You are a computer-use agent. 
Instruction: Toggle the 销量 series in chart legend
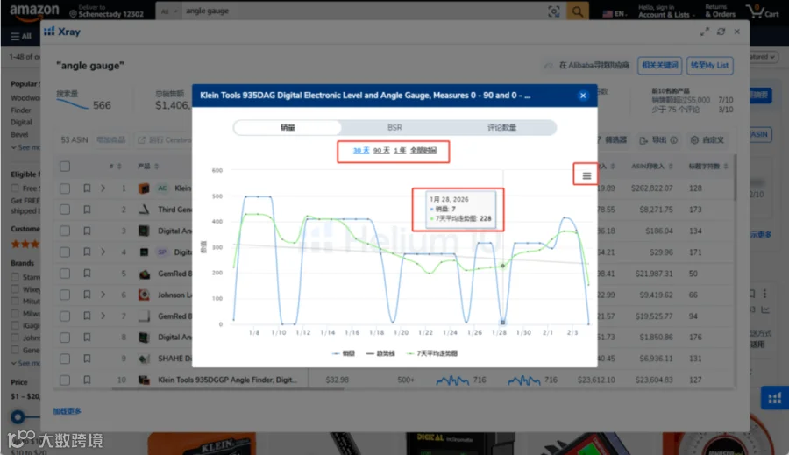coord(344,353)
